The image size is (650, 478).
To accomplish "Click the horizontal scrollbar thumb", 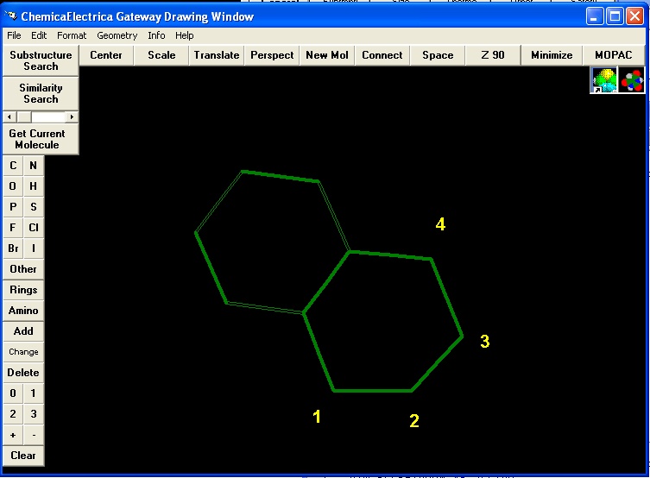I will [x=24, y=117].
